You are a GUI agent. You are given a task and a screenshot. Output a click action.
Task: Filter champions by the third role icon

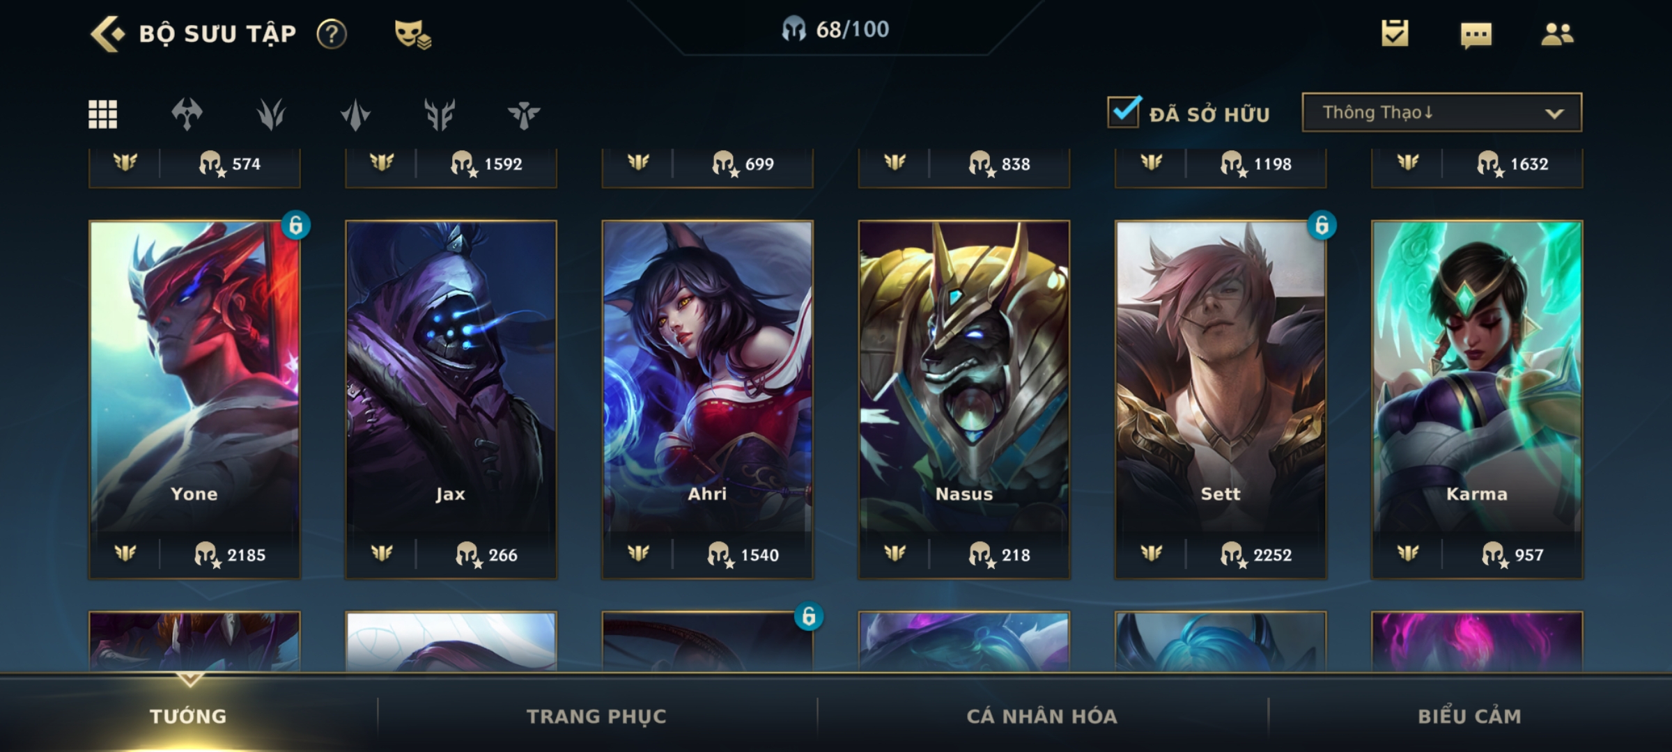click(x=355, y=114)
